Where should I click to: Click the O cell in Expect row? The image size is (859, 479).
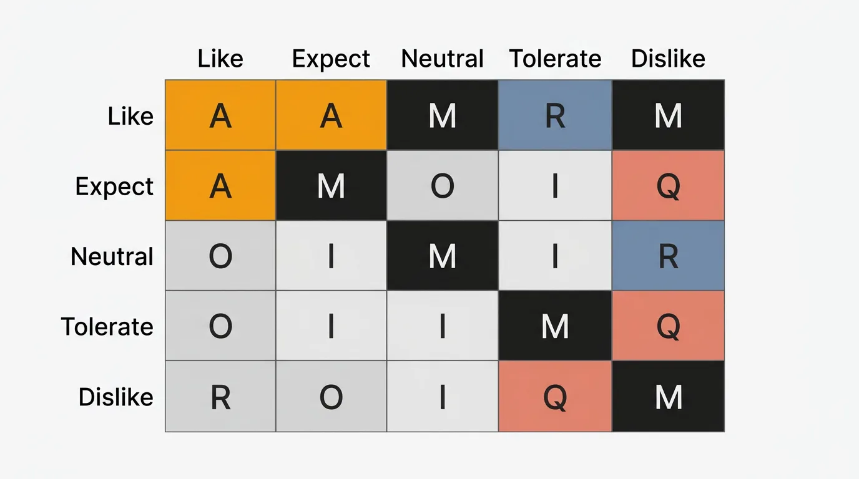pyautogui.click(x=443, y=186)
